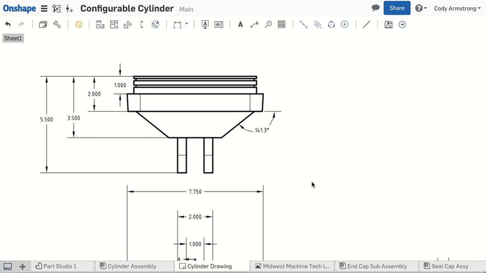Choose the Note text tool
The width and height of the screenshot is (486, 273).
pyautogui.click(x=240, y=25)
